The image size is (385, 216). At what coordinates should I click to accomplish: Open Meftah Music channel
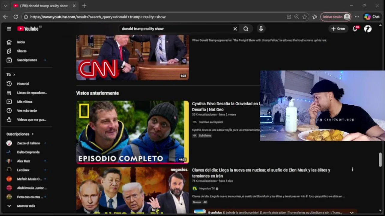pyautogui.click(x=29, y=179)
